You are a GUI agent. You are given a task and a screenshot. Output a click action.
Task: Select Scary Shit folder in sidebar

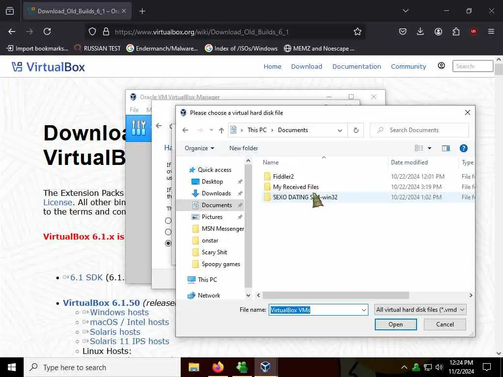214,252
